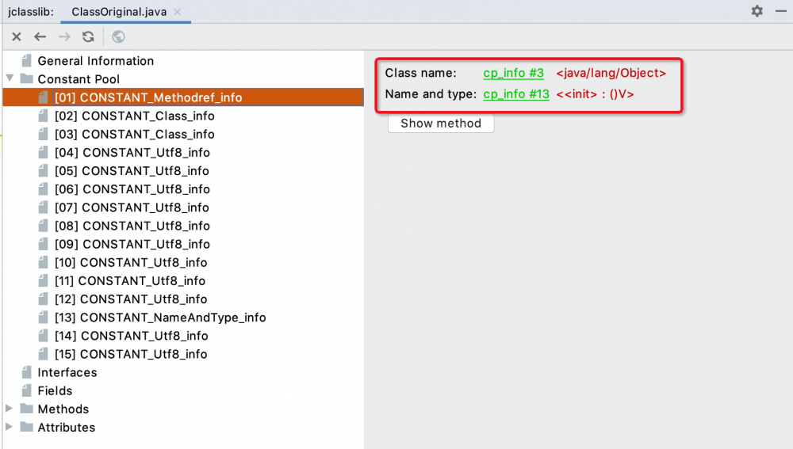Viewport: 793px width, 449px height.
Task: Expand the Methods node
Action: click(x=9, y=408)
